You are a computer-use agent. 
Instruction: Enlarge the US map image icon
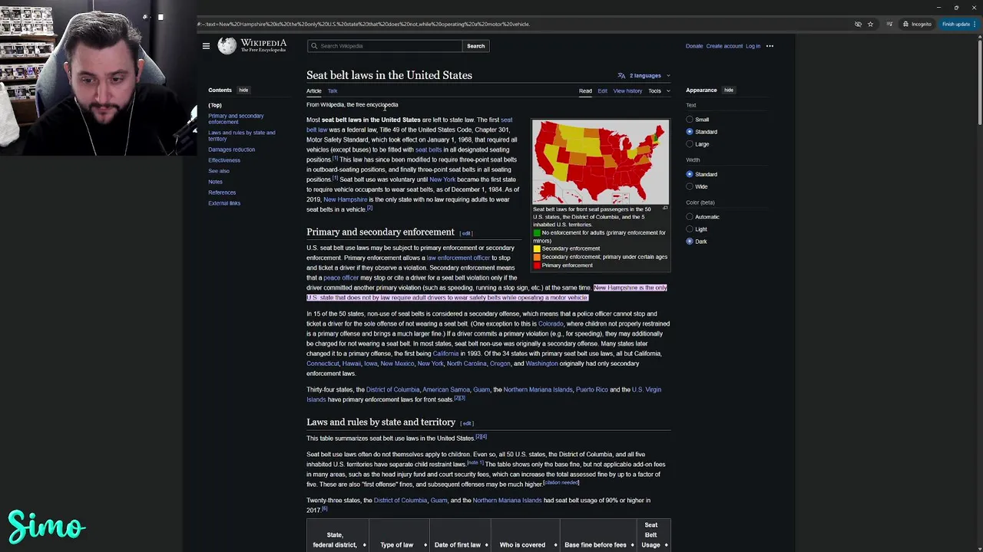coord(665,208)
